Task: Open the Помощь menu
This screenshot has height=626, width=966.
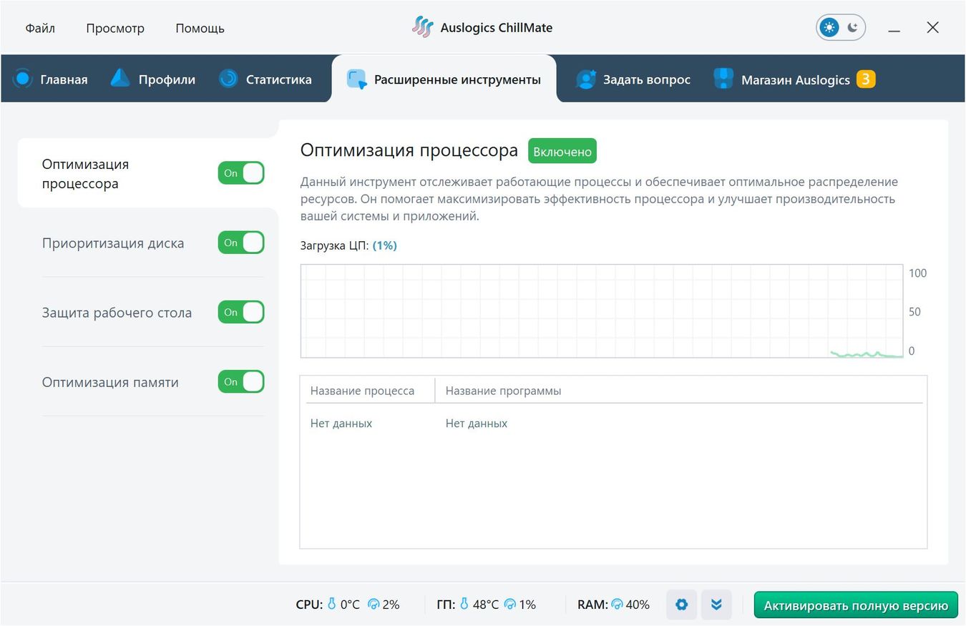Action: [x=200, y=29]
